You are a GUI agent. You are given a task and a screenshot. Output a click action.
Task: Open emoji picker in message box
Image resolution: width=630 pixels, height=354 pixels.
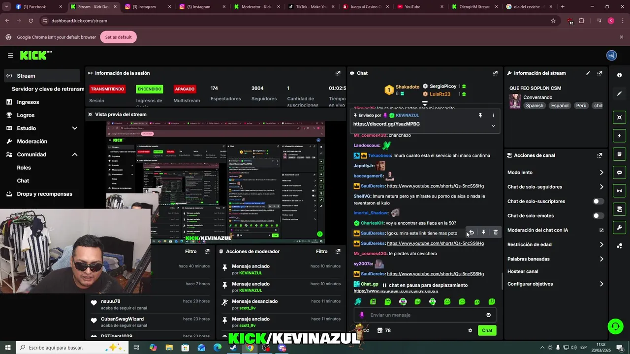tap(488, 315)
